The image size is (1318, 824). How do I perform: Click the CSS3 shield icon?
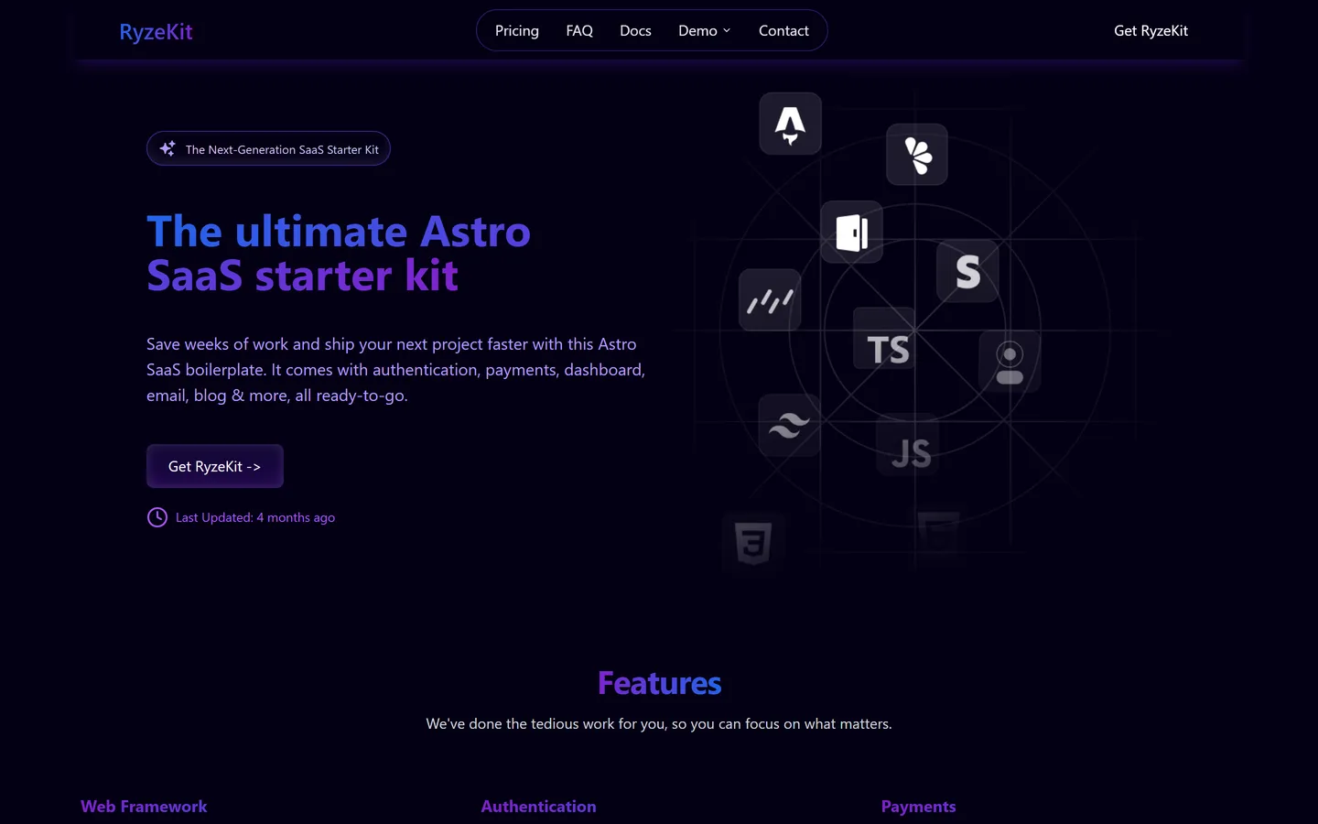[753, 543]
